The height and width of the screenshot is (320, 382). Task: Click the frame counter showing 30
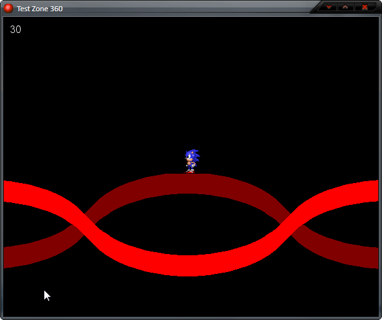coord(16,29)
